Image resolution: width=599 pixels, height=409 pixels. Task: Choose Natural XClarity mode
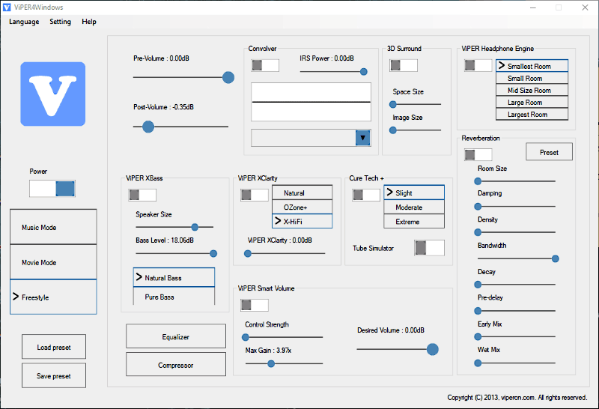point(302,193)
